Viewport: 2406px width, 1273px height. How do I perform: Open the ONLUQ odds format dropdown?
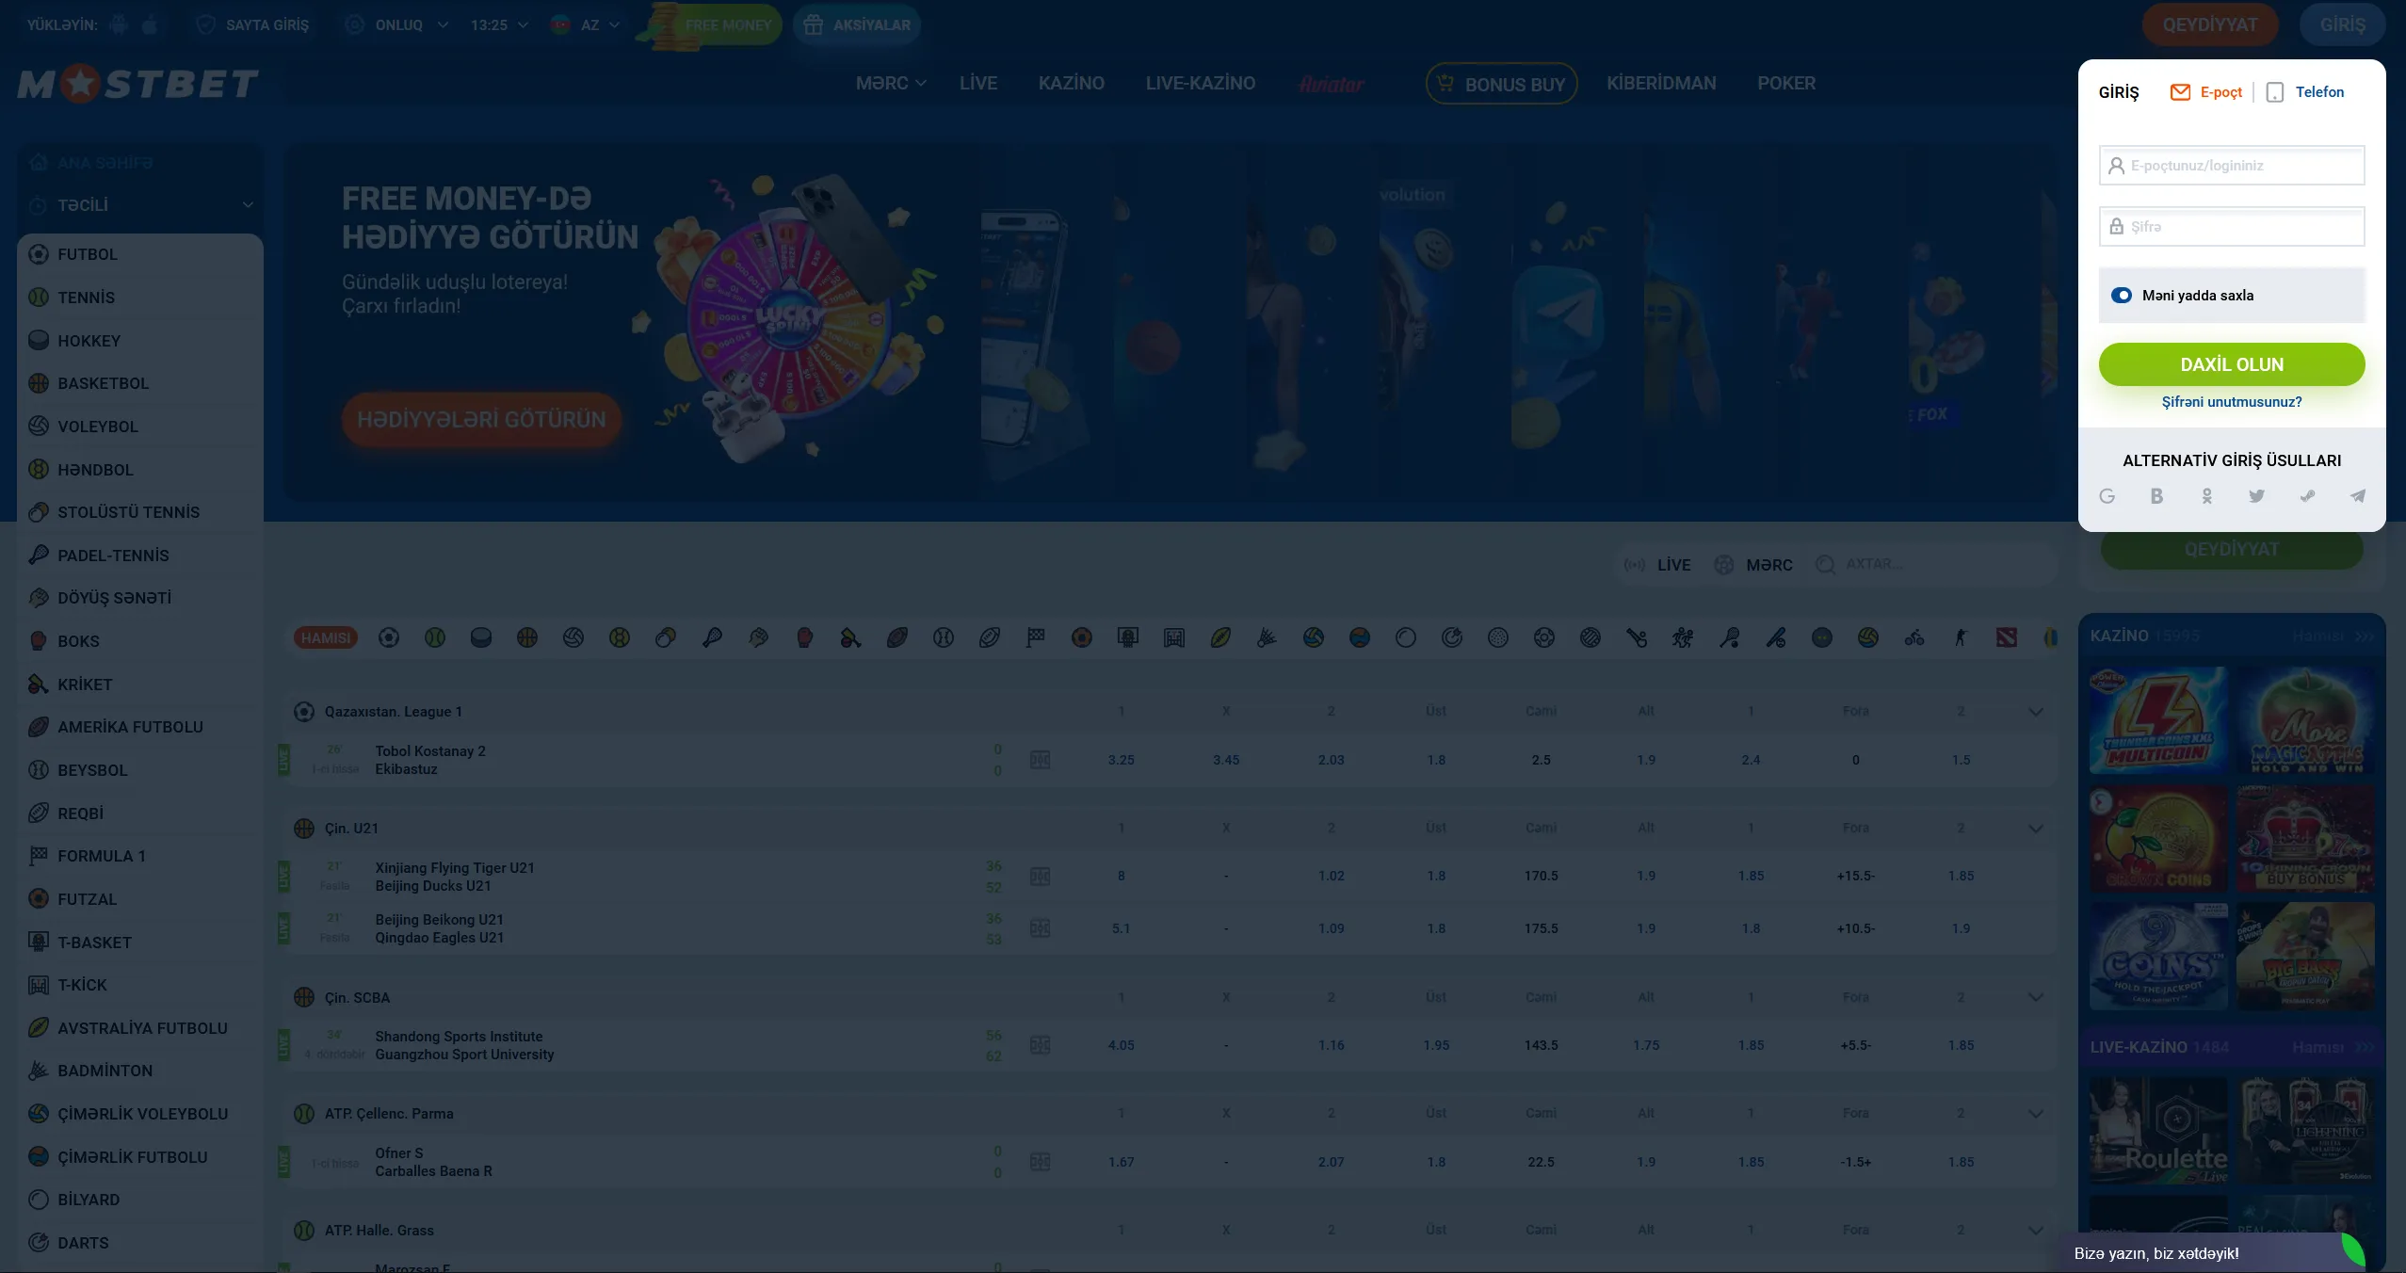point(396,24)
